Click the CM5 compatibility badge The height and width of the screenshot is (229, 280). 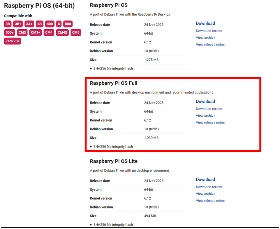click(76, 32)
